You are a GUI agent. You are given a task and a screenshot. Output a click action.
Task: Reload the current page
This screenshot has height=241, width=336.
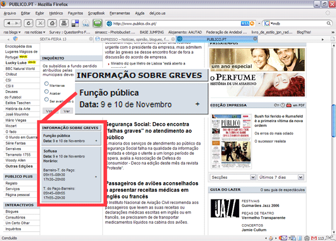coord(29,23)
